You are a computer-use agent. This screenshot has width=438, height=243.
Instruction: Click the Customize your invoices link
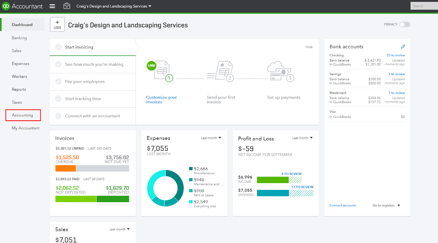[162, 99]
